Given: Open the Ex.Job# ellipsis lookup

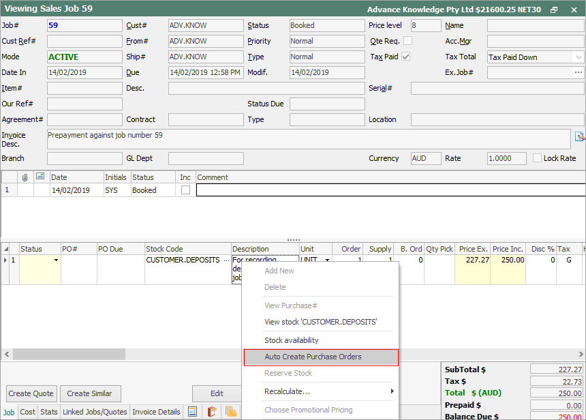Looking at the screenshot, I should [x=580, y=72].
